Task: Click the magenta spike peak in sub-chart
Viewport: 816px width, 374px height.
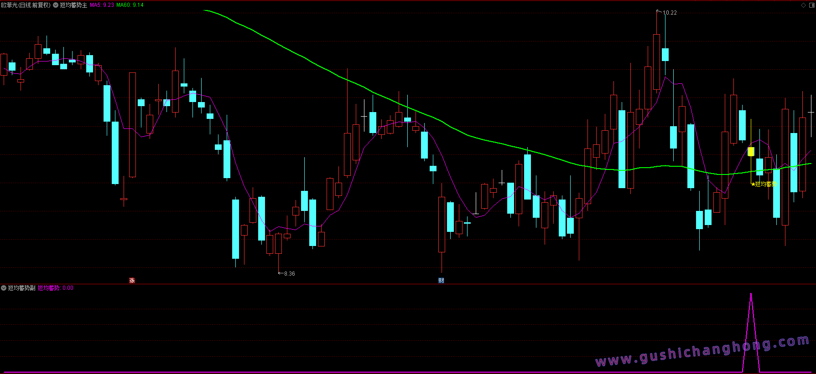Action: [x=751, y=295]
